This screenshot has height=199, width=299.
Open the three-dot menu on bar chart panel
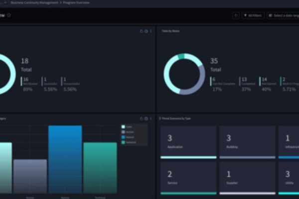[x=151, y=118]
